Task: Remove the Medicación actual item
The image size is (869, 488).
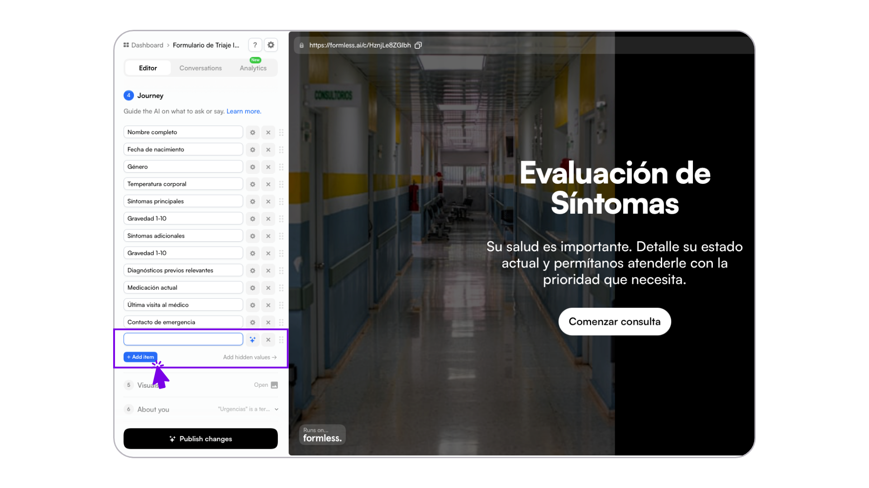Action: click(x=268, y=288)
